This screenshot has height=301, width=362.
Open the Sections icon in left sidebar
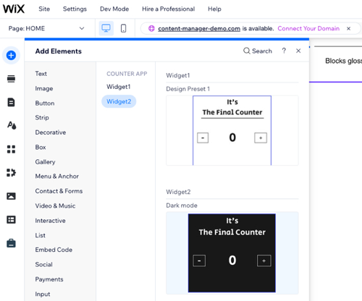(x=11, y=79)
